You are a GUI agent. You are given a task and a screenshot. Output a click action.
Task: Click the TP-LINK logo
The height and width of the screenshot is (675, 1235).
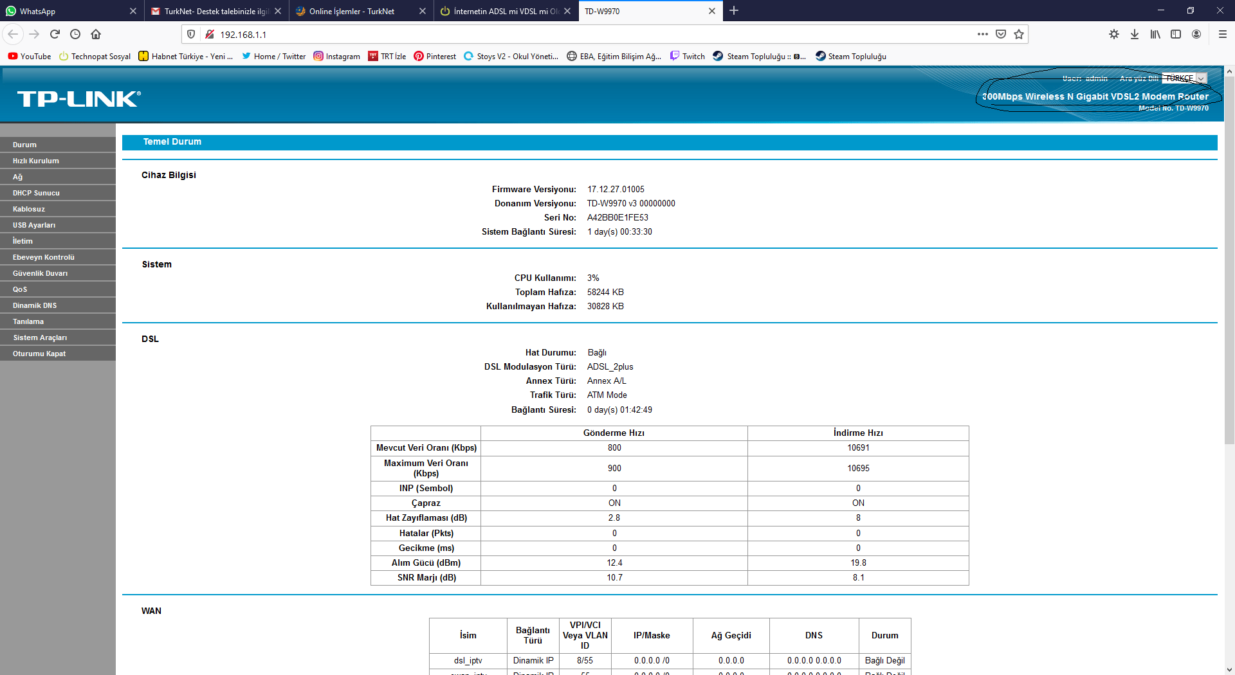point(78,98)
